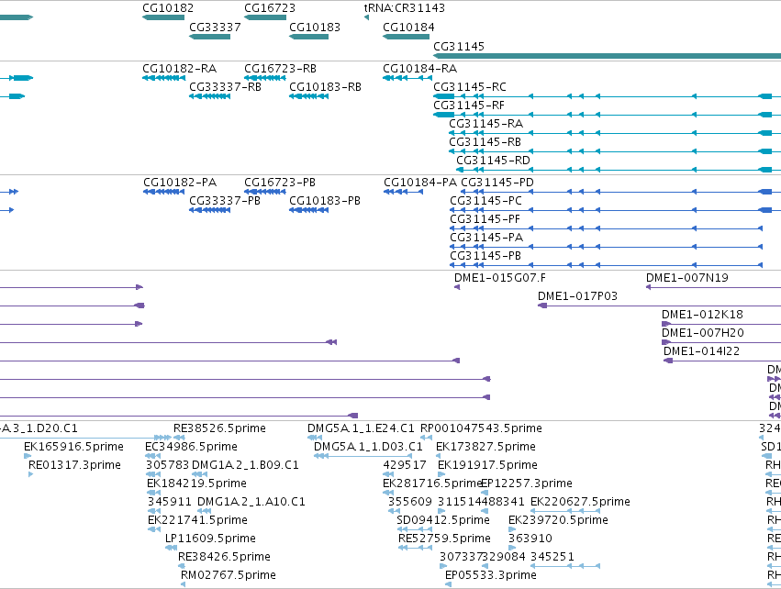This screenshot has height=589, width=781.
Task: Select the CG31145-PD protein label
Action: pos(497,183)
